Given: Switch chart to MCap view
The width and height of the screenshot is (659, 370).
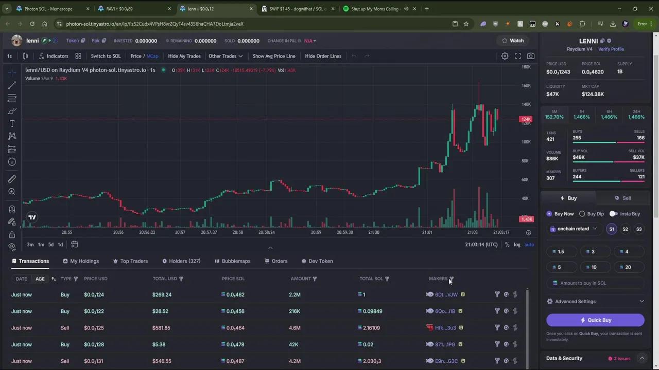Looking at the screenshot, I should 152,56.
